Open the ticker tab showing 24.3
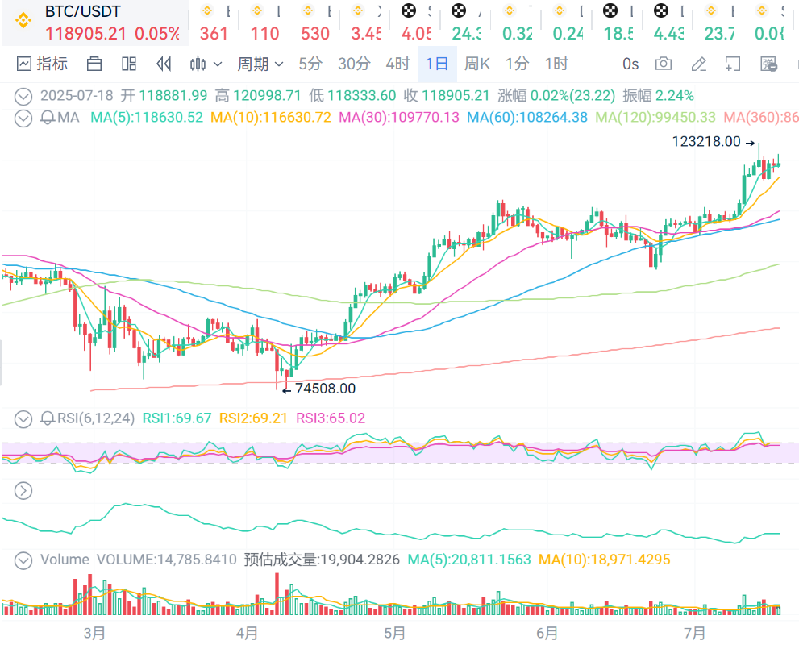The height and width of the screenshot is (649, 799). [x=466, y=23]
